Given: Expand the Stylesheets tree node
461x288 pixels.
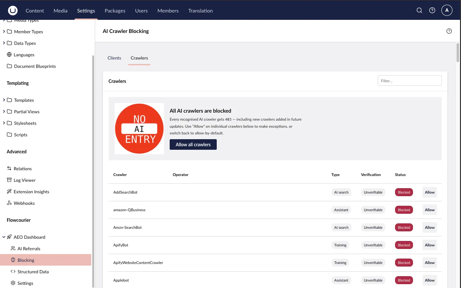Looking at the screenshot, I should pyautogui.click(x=4, y=123).
